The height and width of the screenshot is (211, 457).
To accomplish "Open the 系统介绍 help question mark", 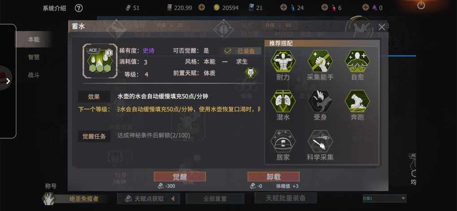I will (78, 8).
